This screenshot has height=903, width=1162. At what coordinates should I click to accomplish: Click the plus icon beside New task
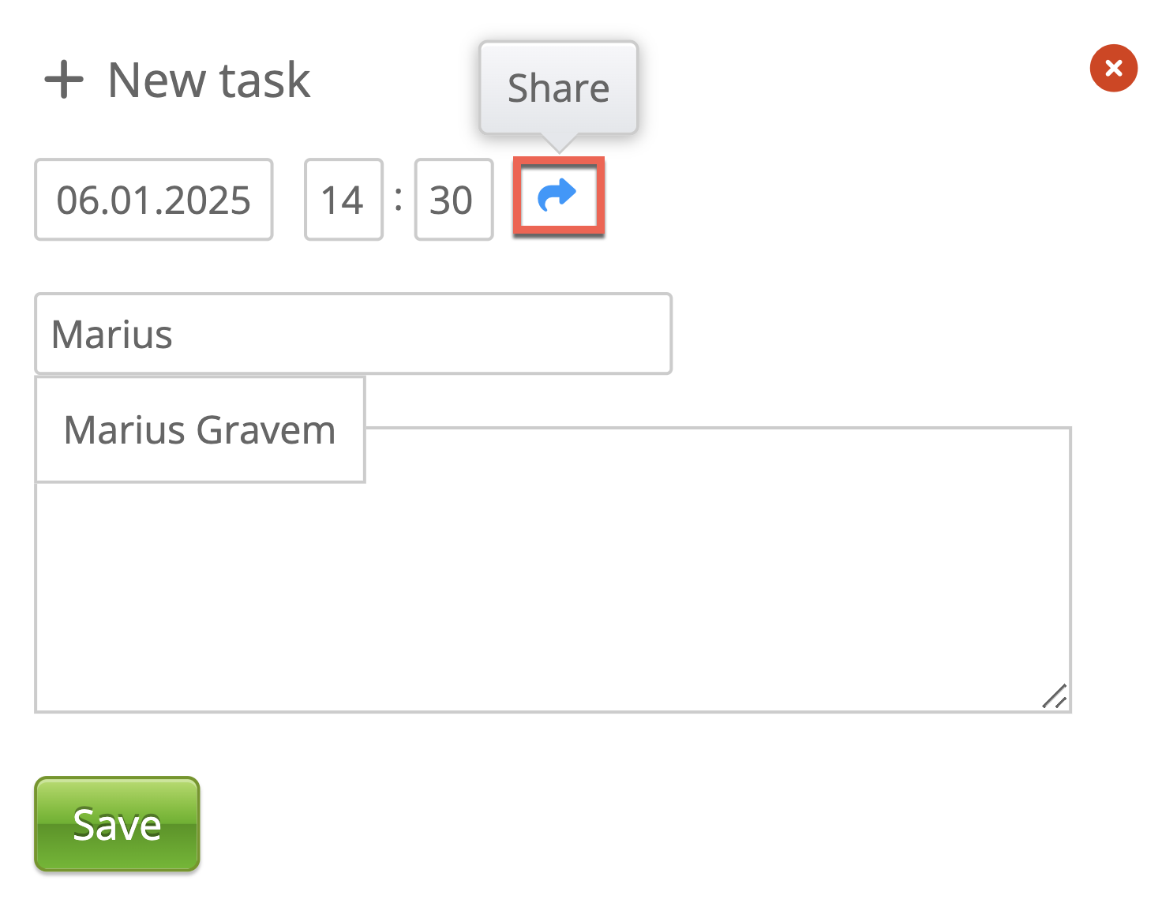[64, 81]
